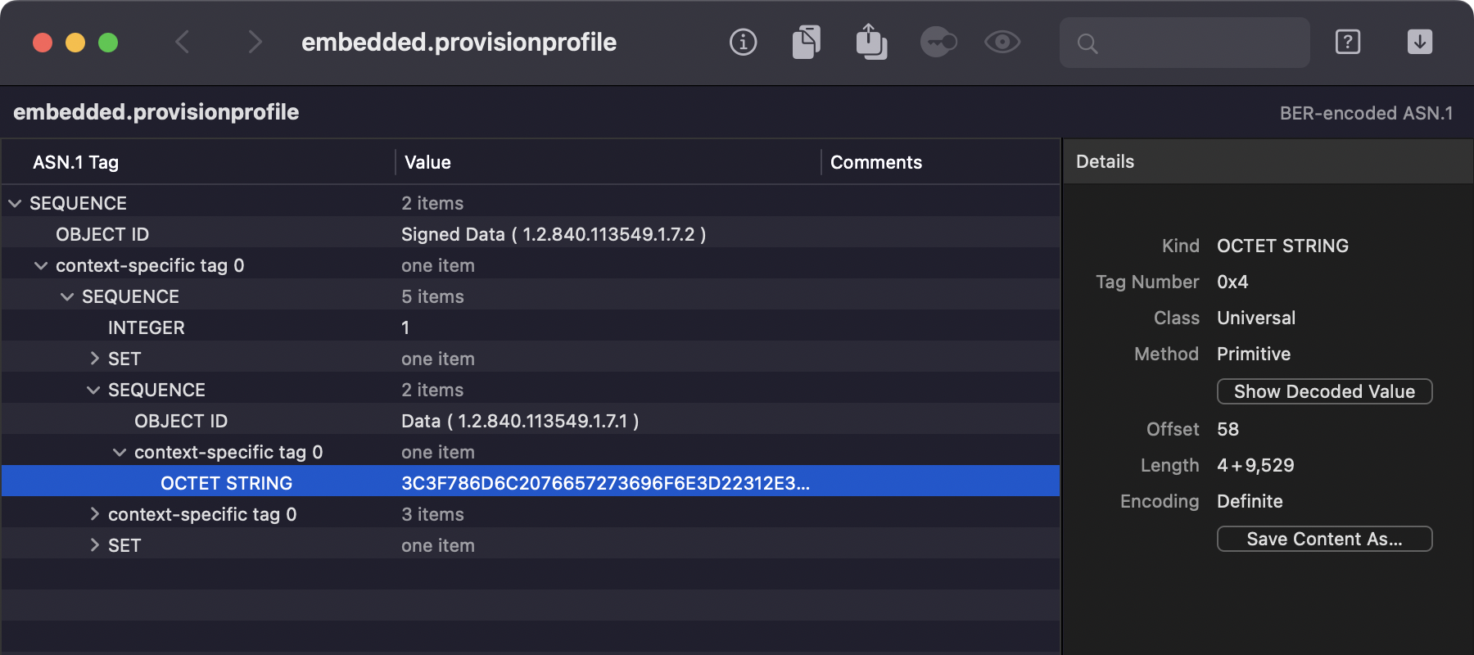The image size is (1474, 655).
Task: Click the key icon in toolbar
Action: (938, 42)
